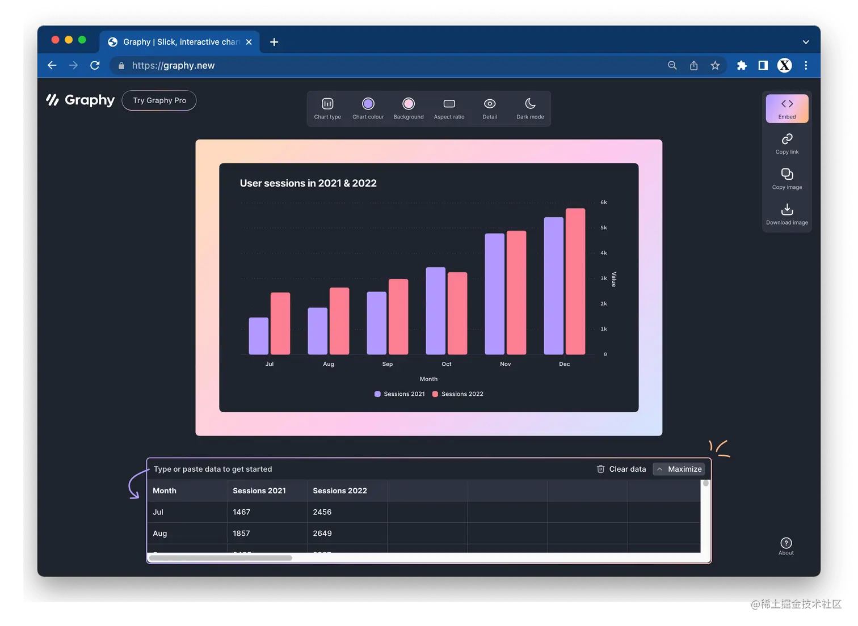Select the Jul table cell
858x626 pixels.
pyautogui.click(x=187, y=512)
